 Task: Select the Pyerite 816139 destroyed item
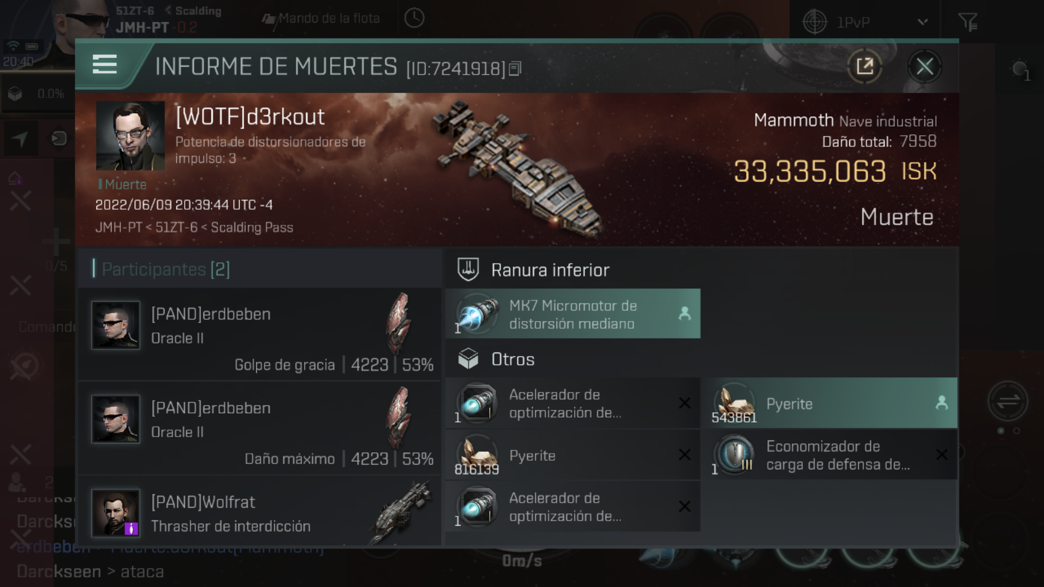[573, 455]
